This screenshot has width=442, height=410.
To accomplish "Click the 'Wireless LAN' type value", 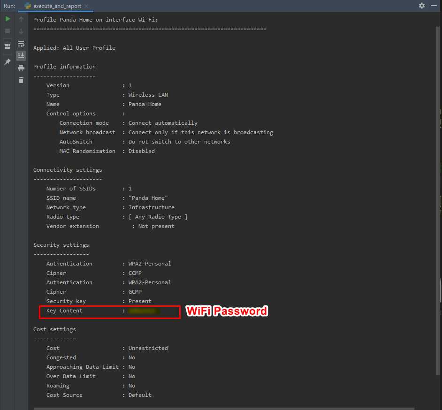I will pos(148,95).
